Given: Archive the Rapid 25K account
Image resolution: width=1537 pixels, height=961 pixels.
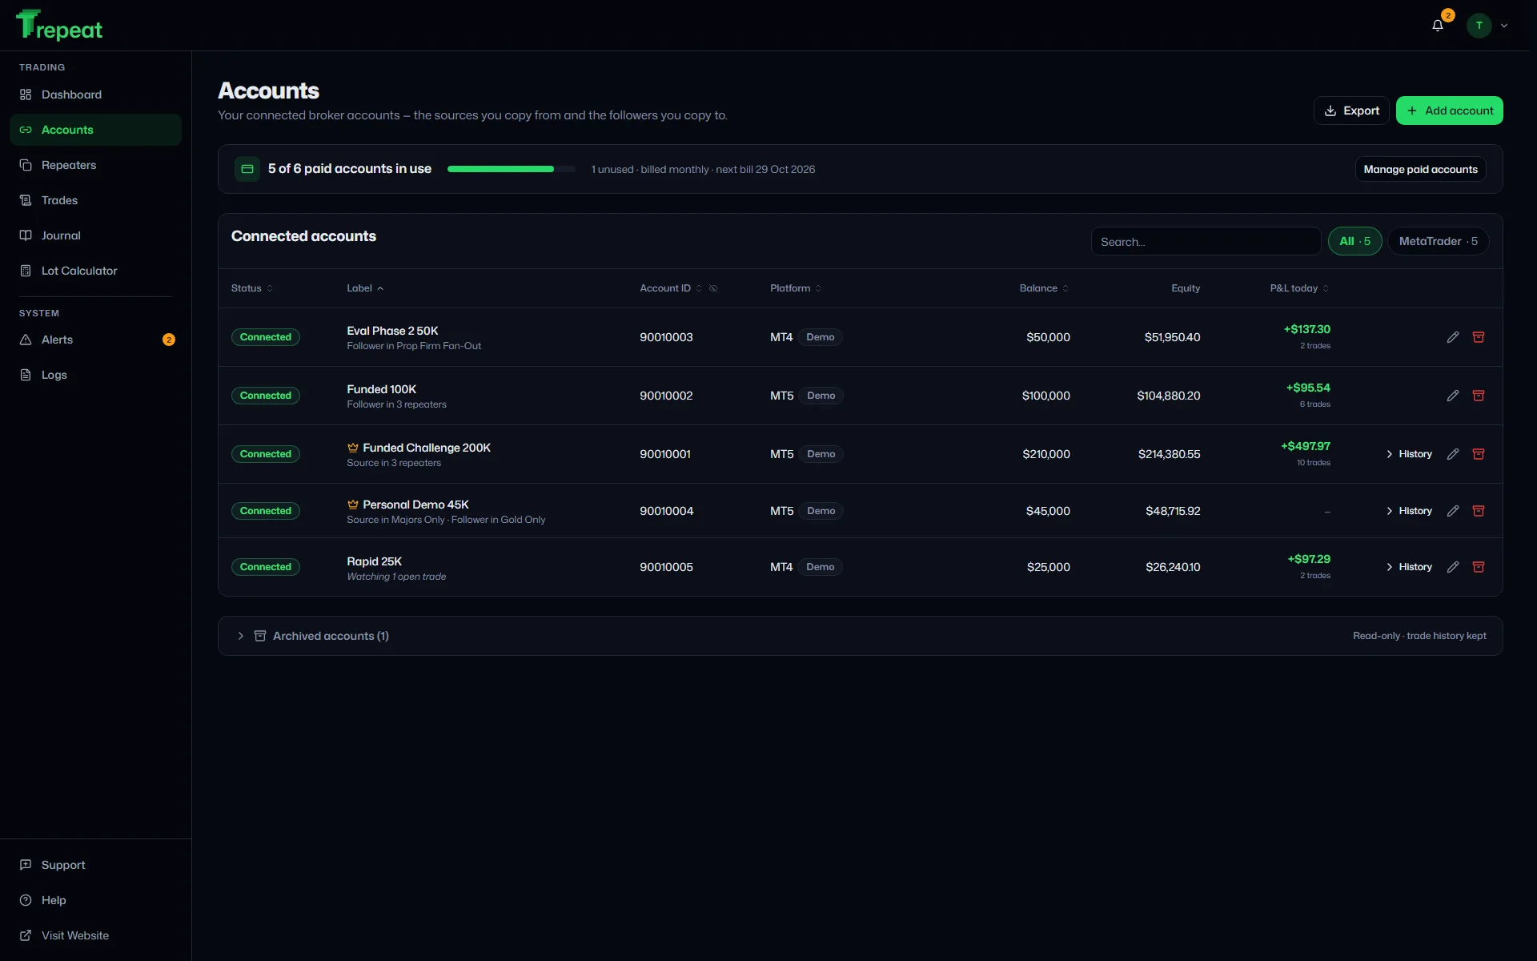Looking at the screenshot, I should 1479,567.
